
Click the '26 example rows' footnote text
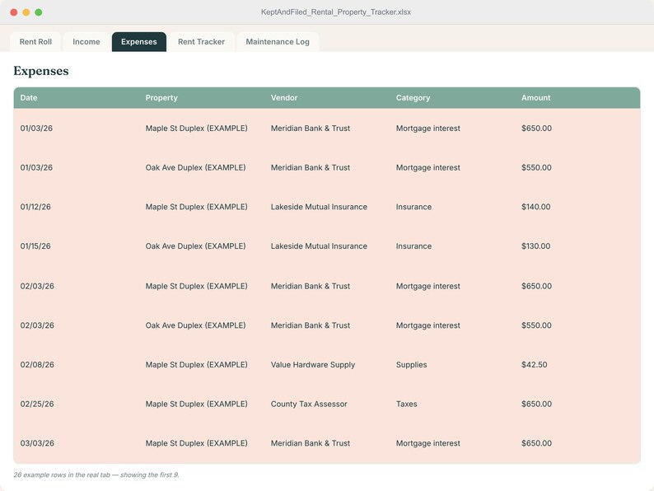(96, 475)
